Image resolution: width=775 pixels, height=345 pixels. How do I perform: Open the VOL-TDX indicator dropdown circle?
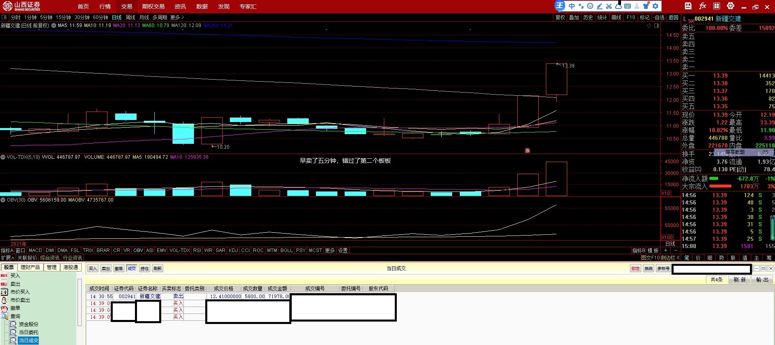(x=3, y=157)
